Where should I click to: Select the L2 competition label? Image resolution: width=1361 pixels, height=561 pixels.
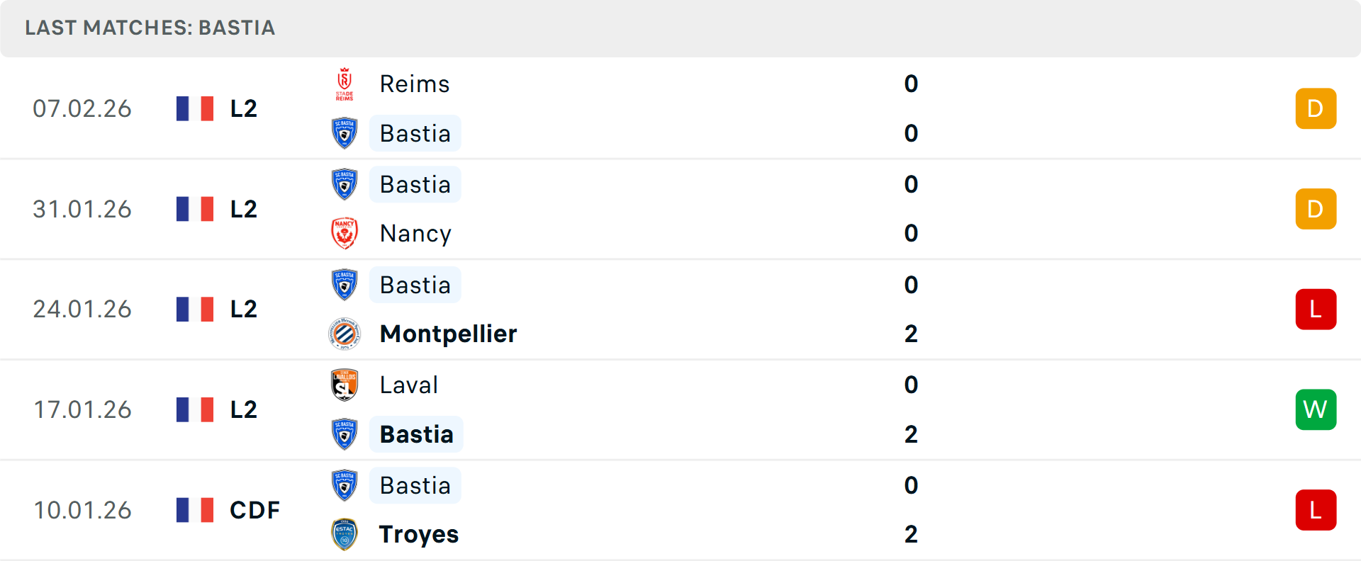point(242,108)
